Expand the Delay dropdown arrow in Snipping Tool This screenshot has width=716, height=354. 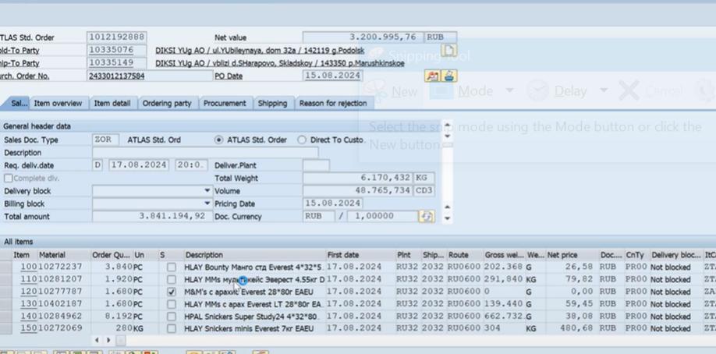pos(603,90)
